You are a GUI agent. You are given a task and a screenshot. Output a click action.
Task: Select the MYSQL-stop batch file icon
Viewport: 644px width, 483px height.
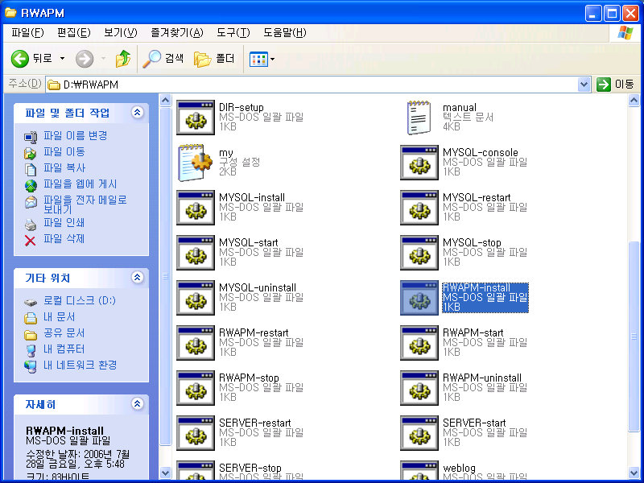419,253
